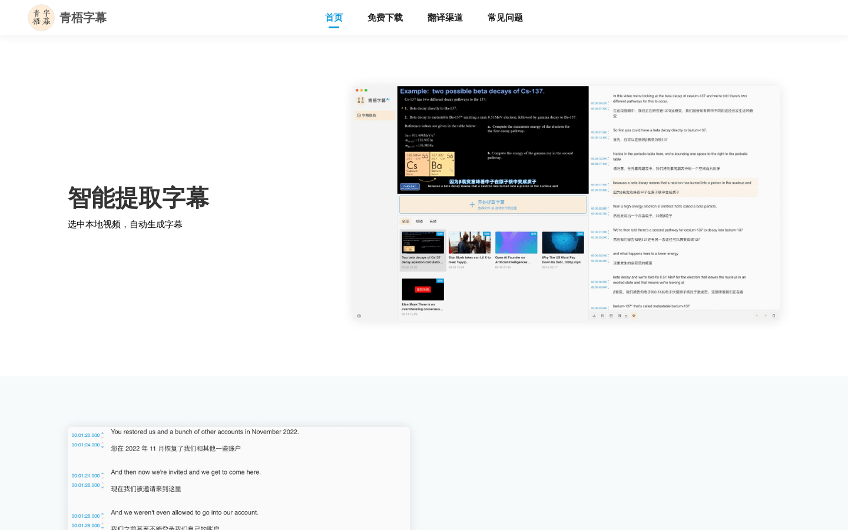Click the 开始提取字幕 upload button

point(492,204)
